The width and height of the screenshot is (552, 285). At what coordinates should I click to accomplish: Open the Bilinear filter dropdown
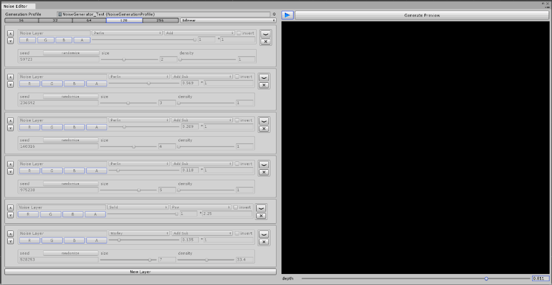tap(228, 20)
